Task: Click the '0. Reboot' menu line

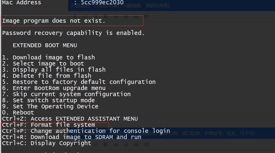Action: (x=18, y=112)
